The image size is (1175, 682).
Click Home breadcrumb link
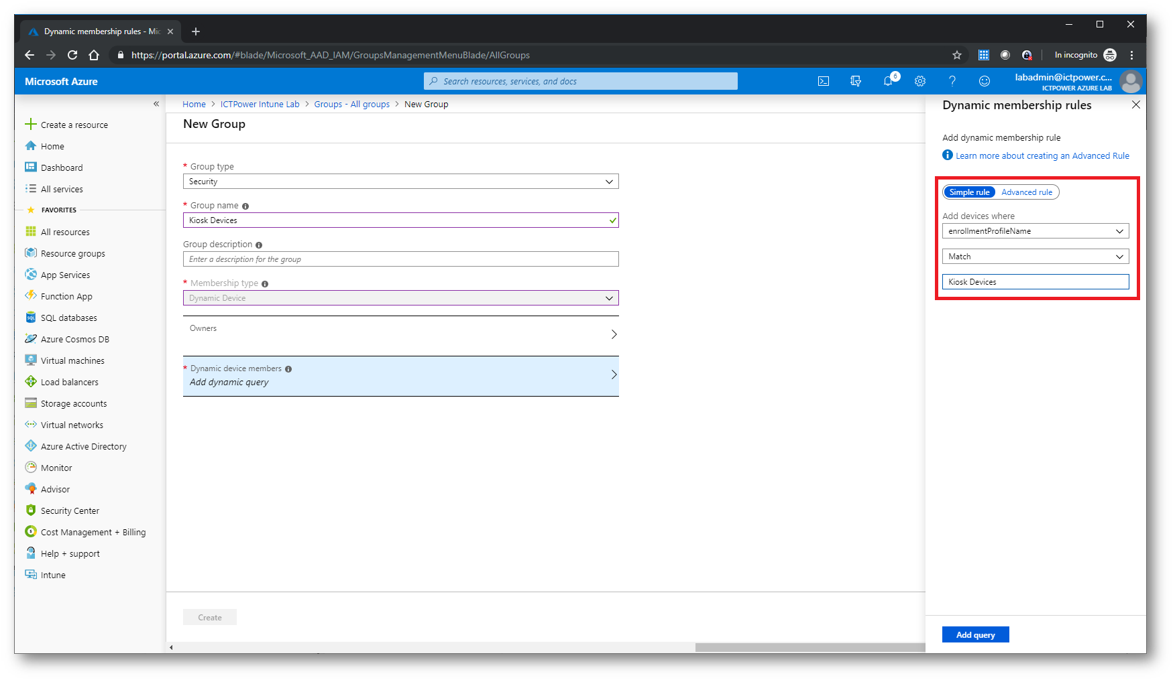[194, 104]
